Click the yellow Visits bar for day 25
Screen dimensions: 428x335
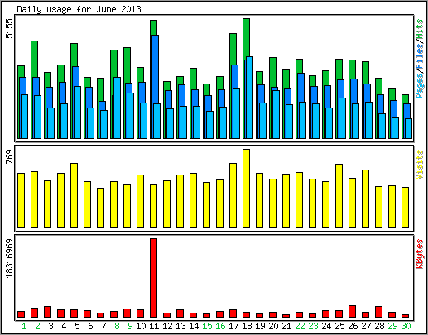click(x=339, y=196)
